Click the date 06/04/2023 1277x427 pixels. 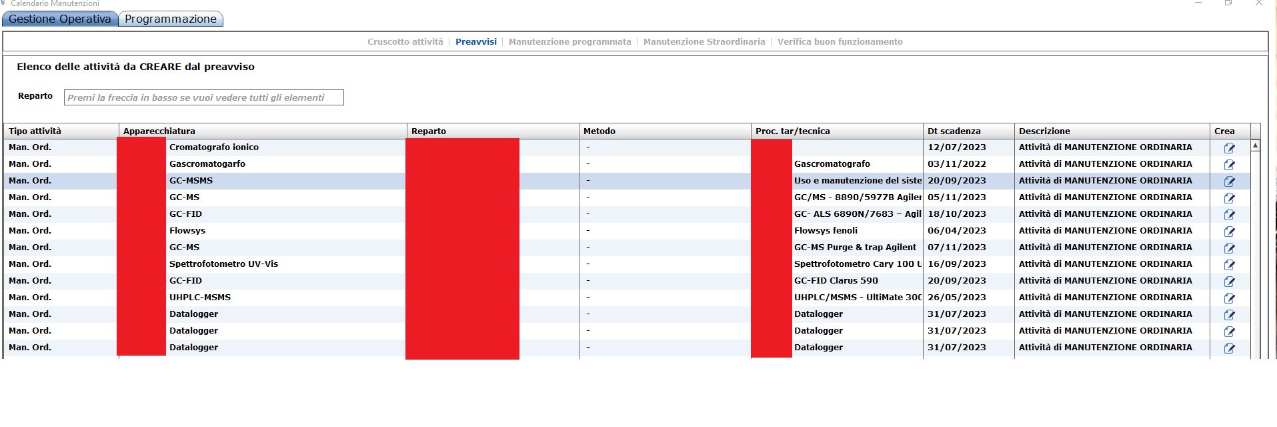(x=956, y=231)
